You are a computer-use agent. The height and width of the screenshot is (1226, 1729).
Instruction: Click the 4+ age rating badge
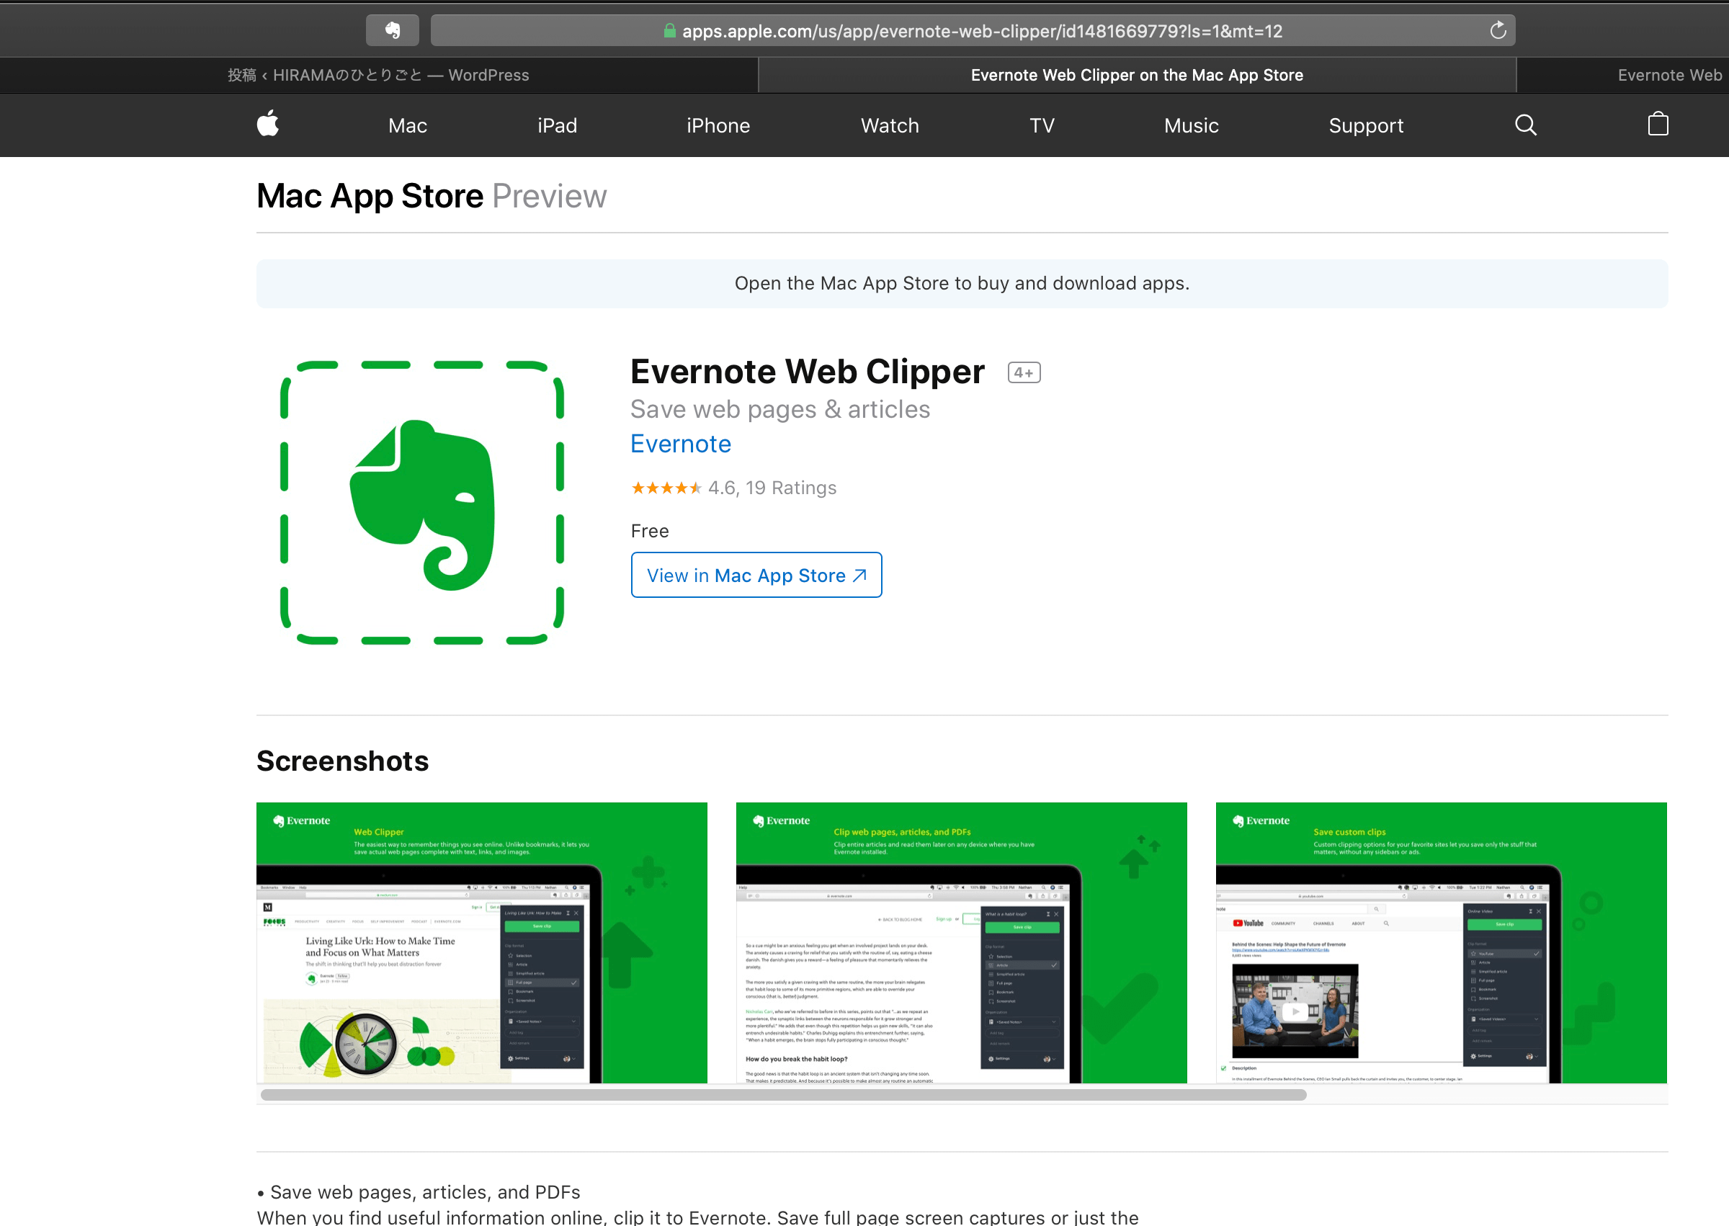(1024, 373)
